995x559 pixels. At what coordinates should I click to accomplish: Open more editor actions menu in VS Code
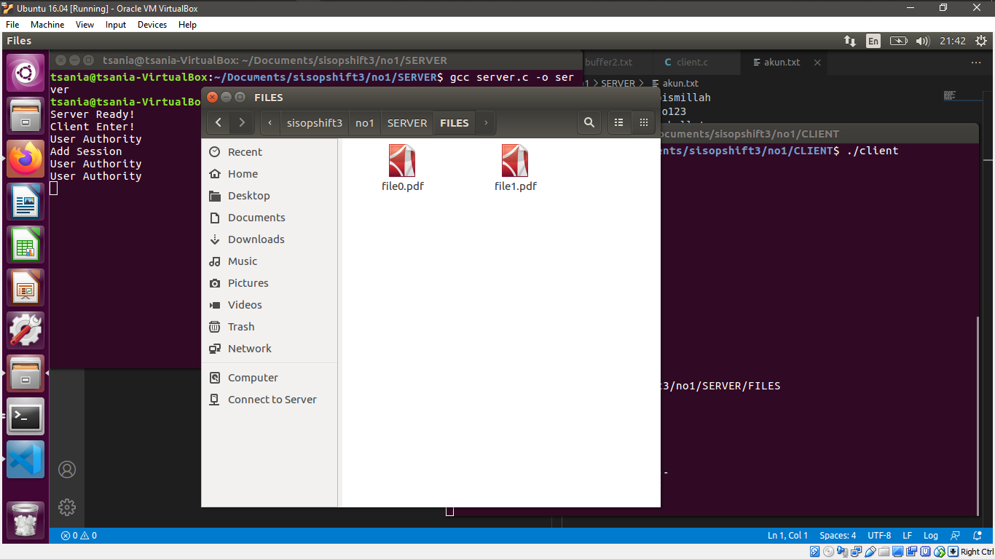[x=976, y=63]
